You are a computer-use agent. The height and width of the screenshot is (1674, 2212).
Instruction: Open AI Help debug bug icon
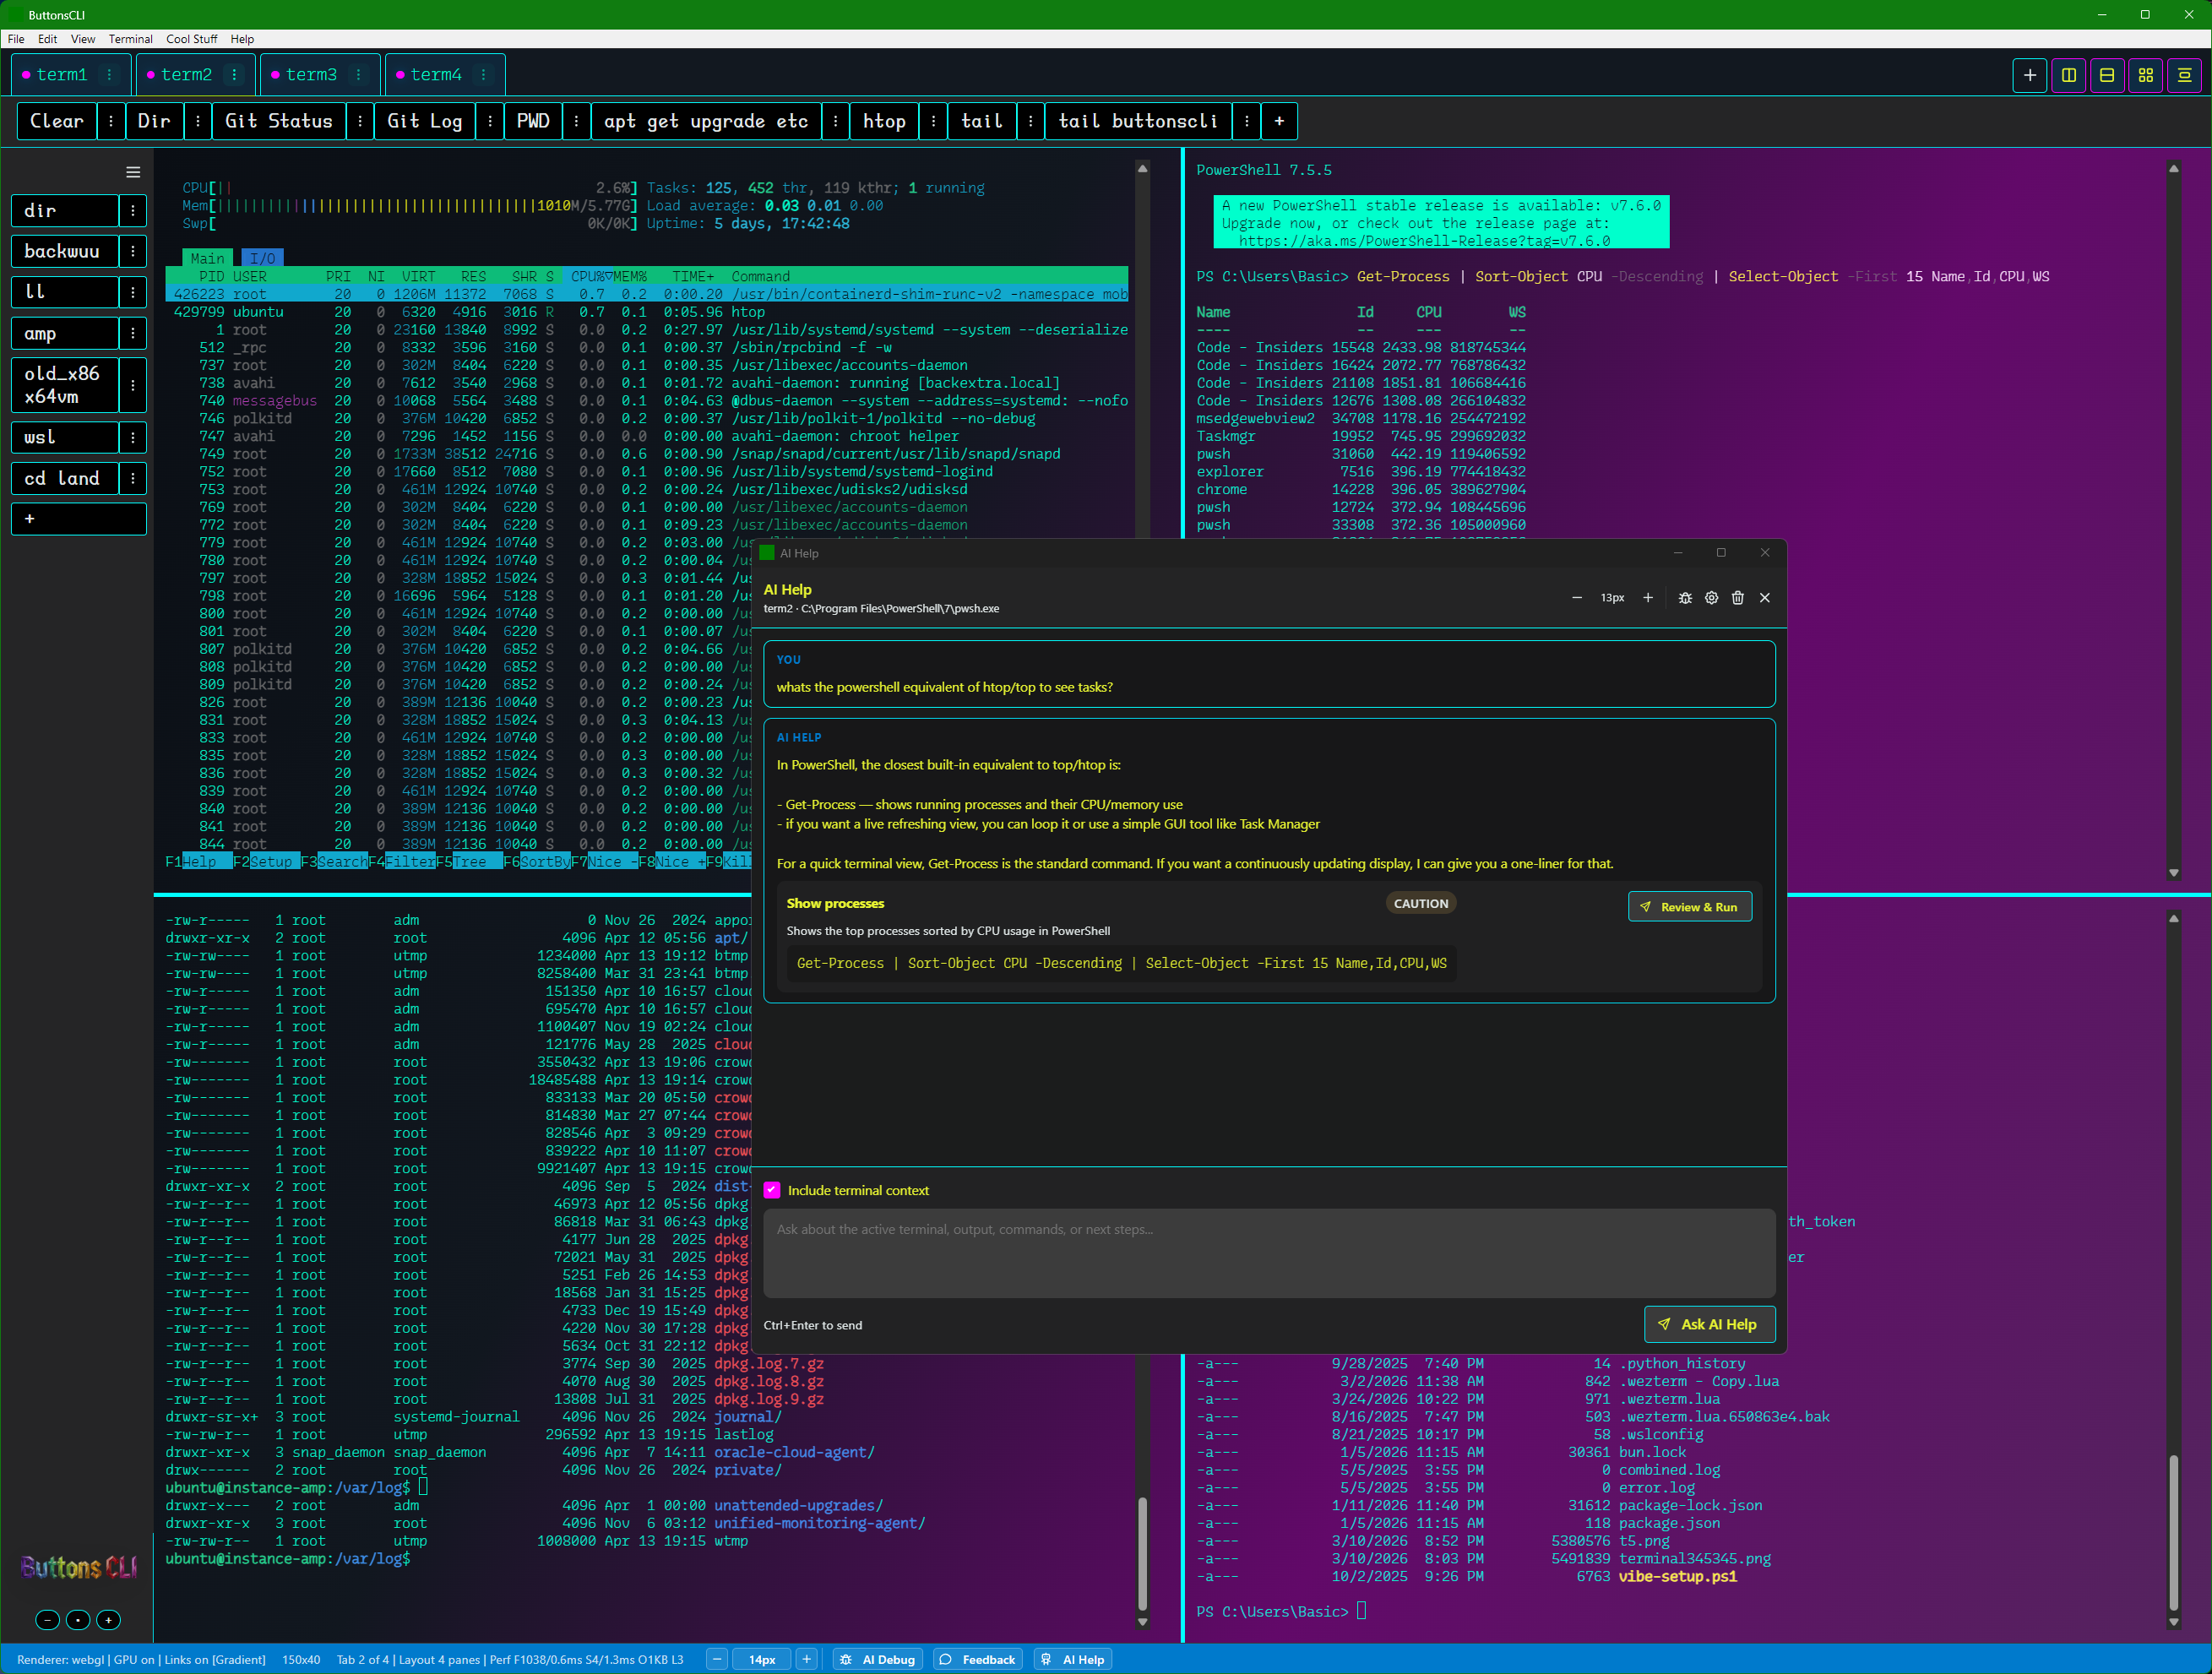coord(1685,598)
